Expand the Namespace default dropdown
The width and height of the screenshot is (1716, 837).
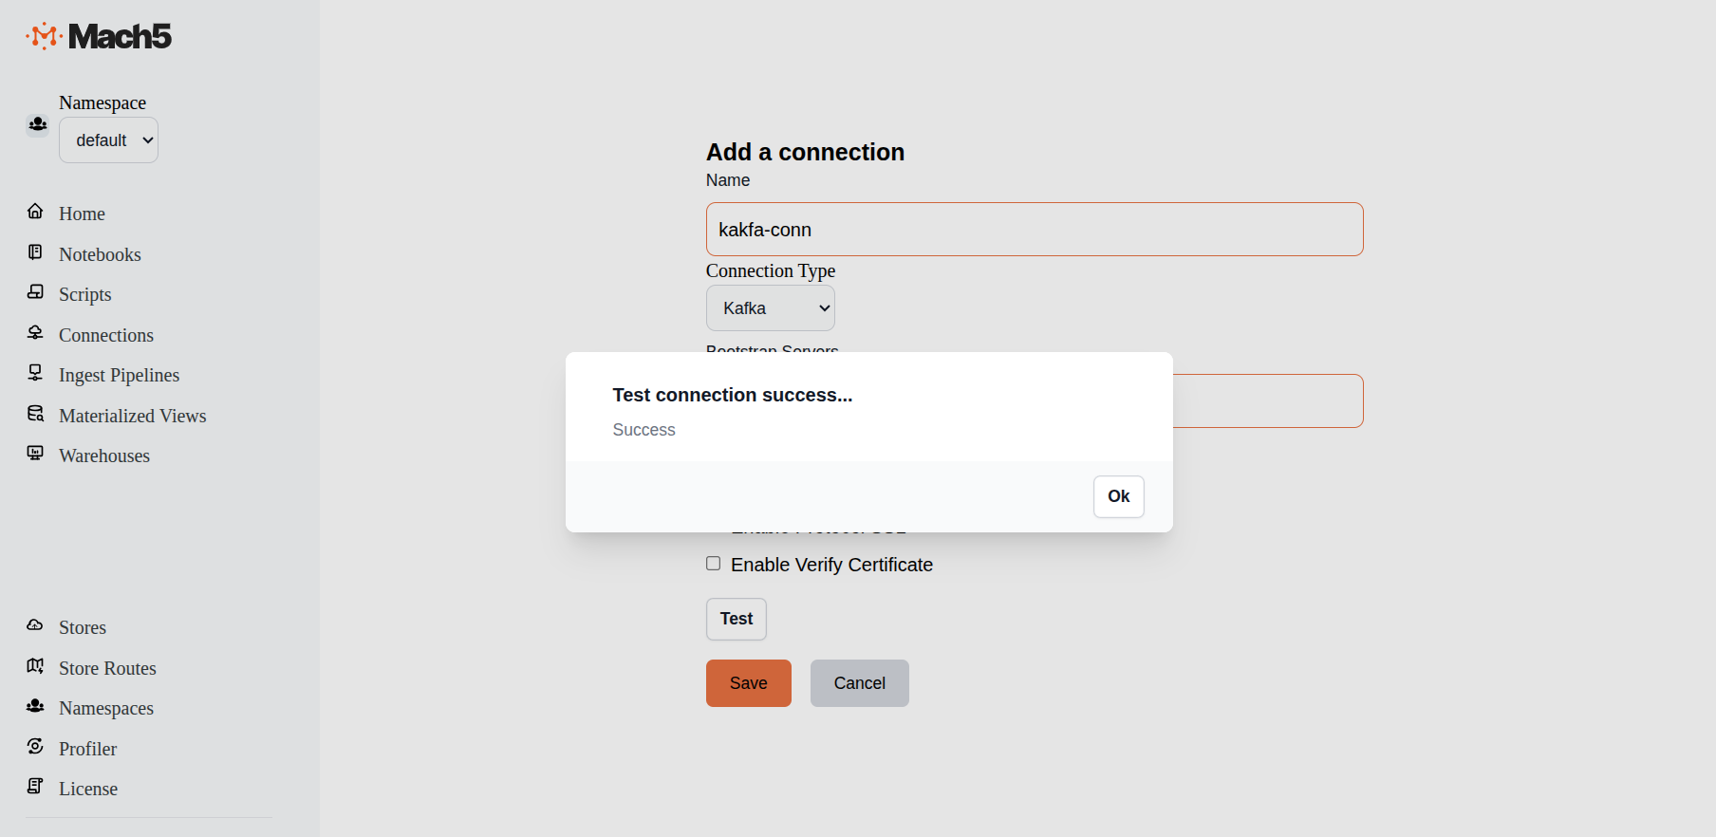109,140
